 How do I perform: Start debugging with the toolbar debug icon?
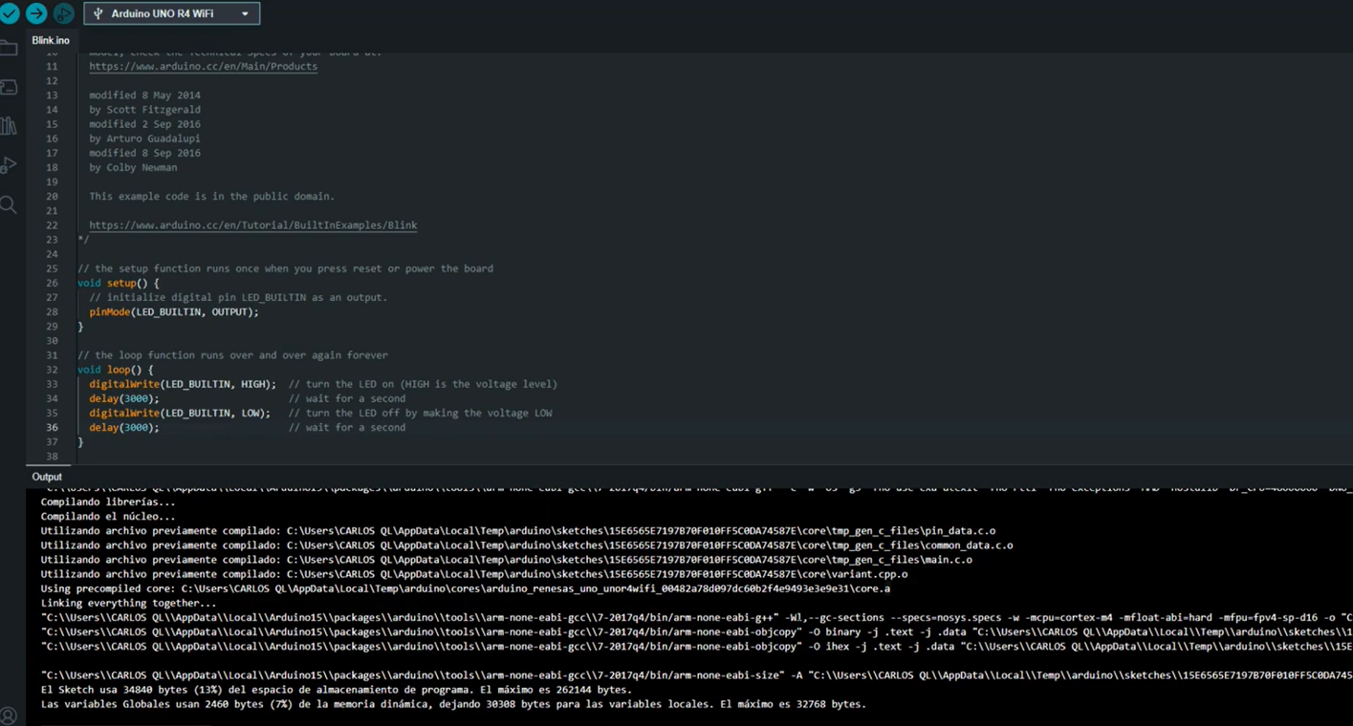tap(64, 13)
